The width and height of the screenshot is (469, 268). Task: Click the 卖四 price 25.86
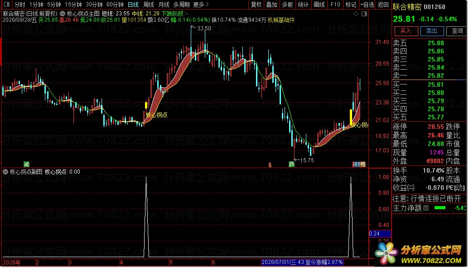436,52
